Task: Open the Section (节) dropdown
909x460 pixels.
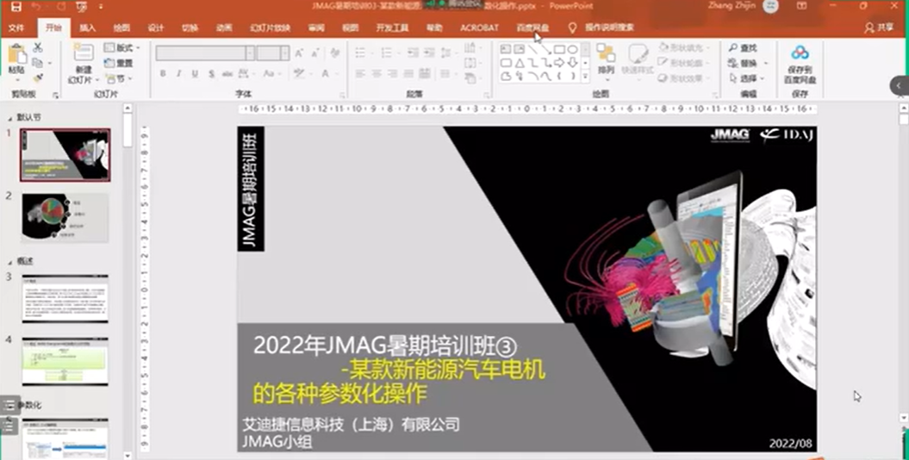Action: coord(118,78)
